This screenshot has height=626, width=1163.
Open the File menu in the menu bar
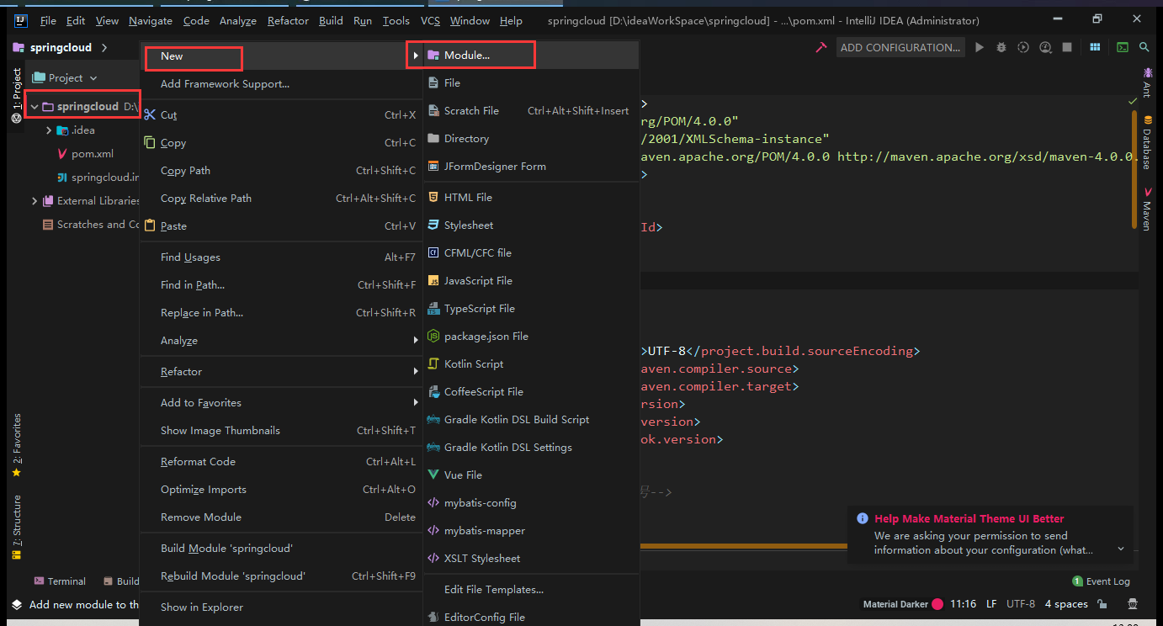48,21
